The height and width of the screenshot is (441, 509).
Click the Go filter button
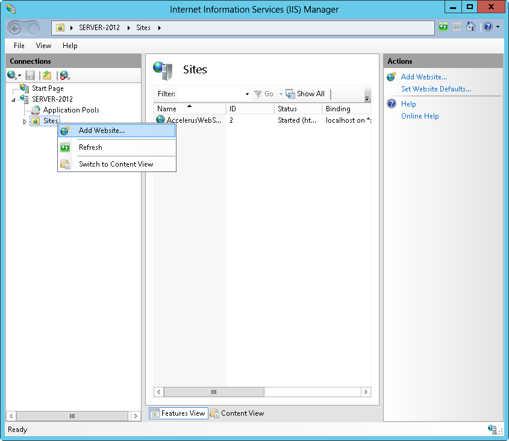(x=264, y=94)
